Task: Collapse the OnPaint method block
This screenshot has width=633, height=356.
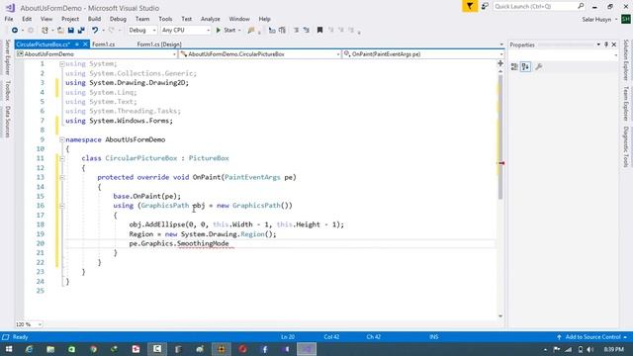Action: (x=62, y=177)
